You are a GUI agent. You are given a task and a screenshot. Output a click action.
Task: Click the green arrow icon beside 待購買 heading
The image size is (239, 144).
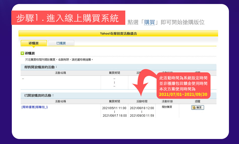22,53
